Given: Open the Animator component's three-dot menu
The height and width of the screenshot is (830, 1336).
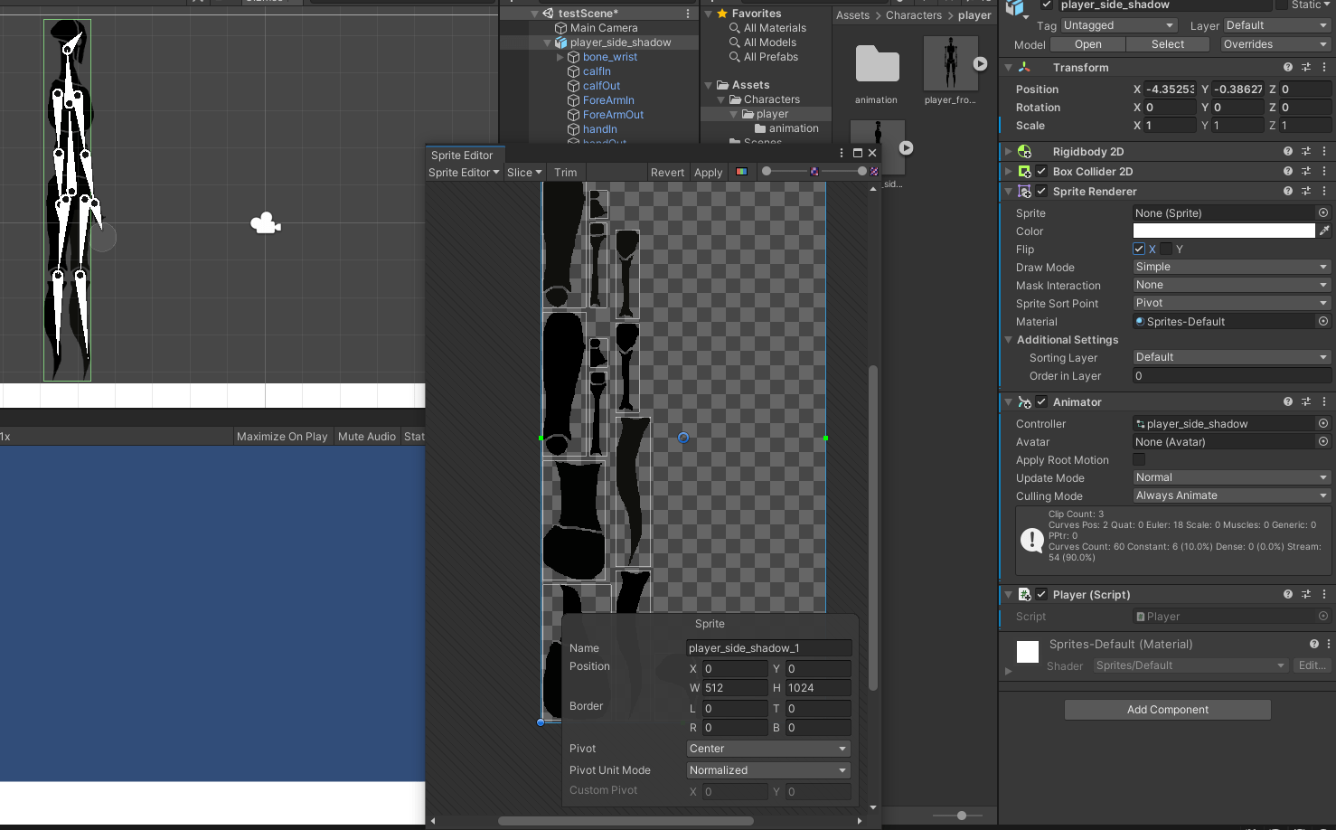Looking at the screenshot, I should click(1324, 402).
